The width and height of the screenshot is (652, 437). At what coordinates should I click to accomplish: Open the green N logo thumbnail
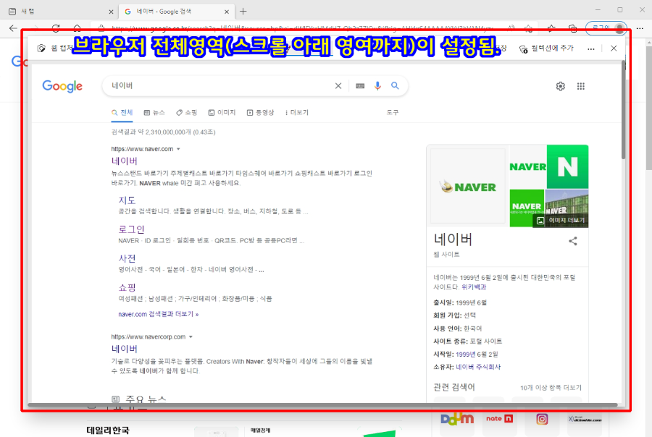567,166
